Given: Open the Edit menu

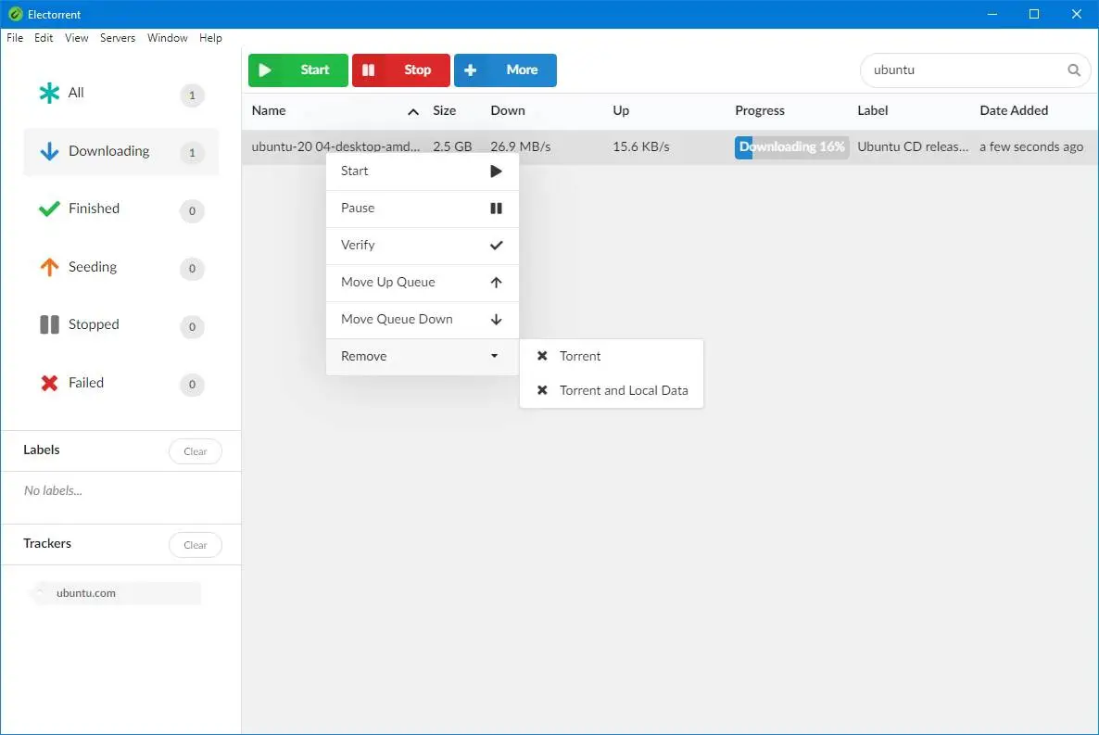Looking at the screenshot, I should [x=44, y=38].
